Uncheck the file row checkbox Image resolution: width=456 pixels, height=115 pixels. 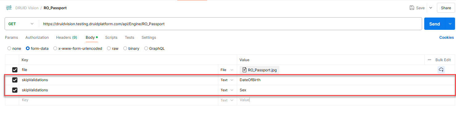tap(15, 70)
